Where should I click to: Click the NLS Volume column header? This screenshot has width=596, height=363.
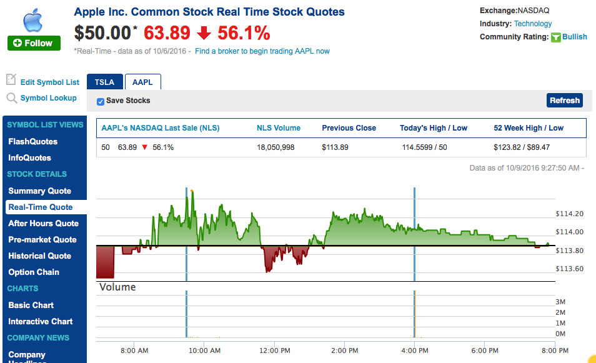279,128
